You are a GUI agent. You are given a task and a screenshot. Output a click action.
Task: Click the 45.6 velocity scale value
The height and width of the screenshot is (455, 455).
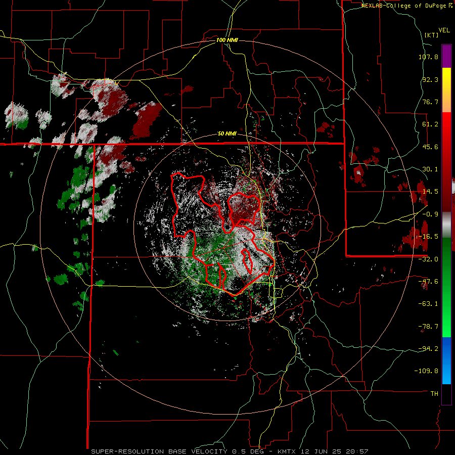pos(430,147)
